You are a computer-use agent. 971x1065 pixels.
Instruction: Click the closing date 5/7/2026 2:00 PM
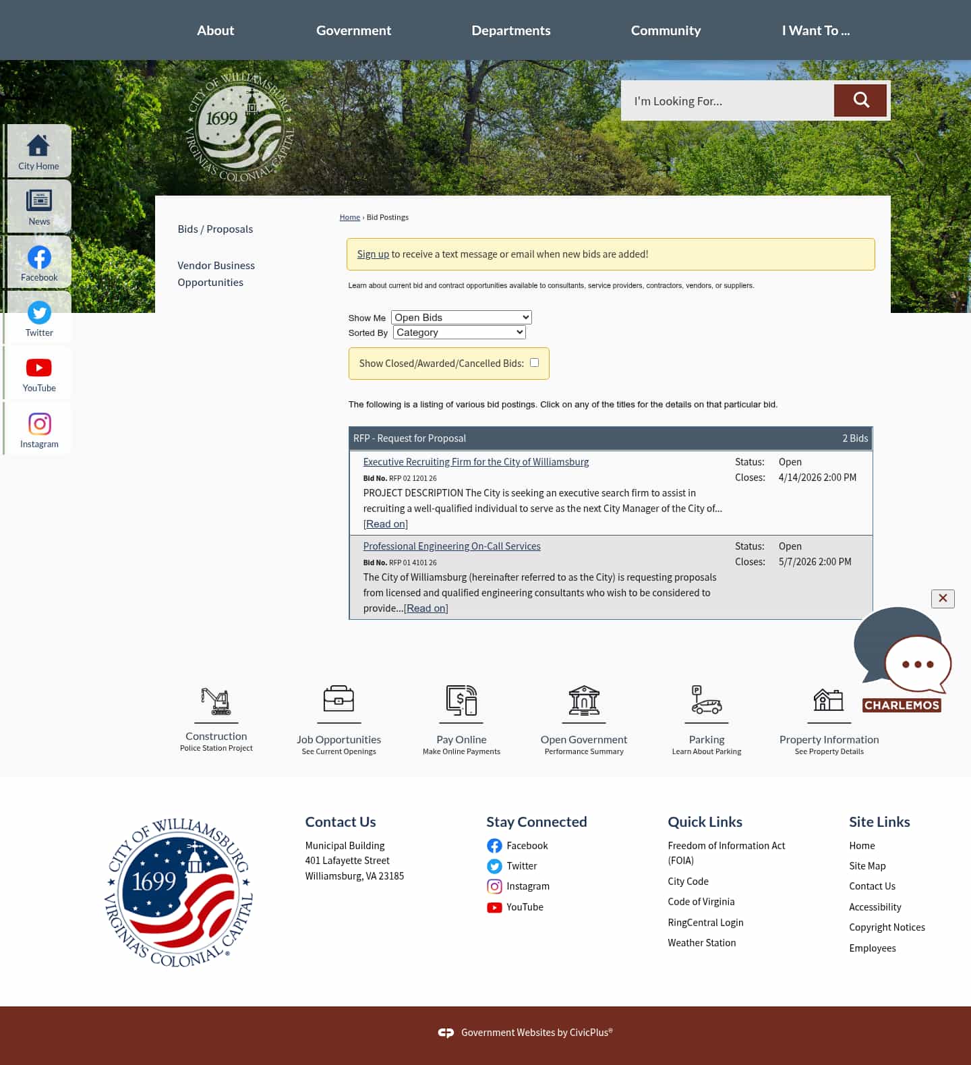[x=815, y=562]
